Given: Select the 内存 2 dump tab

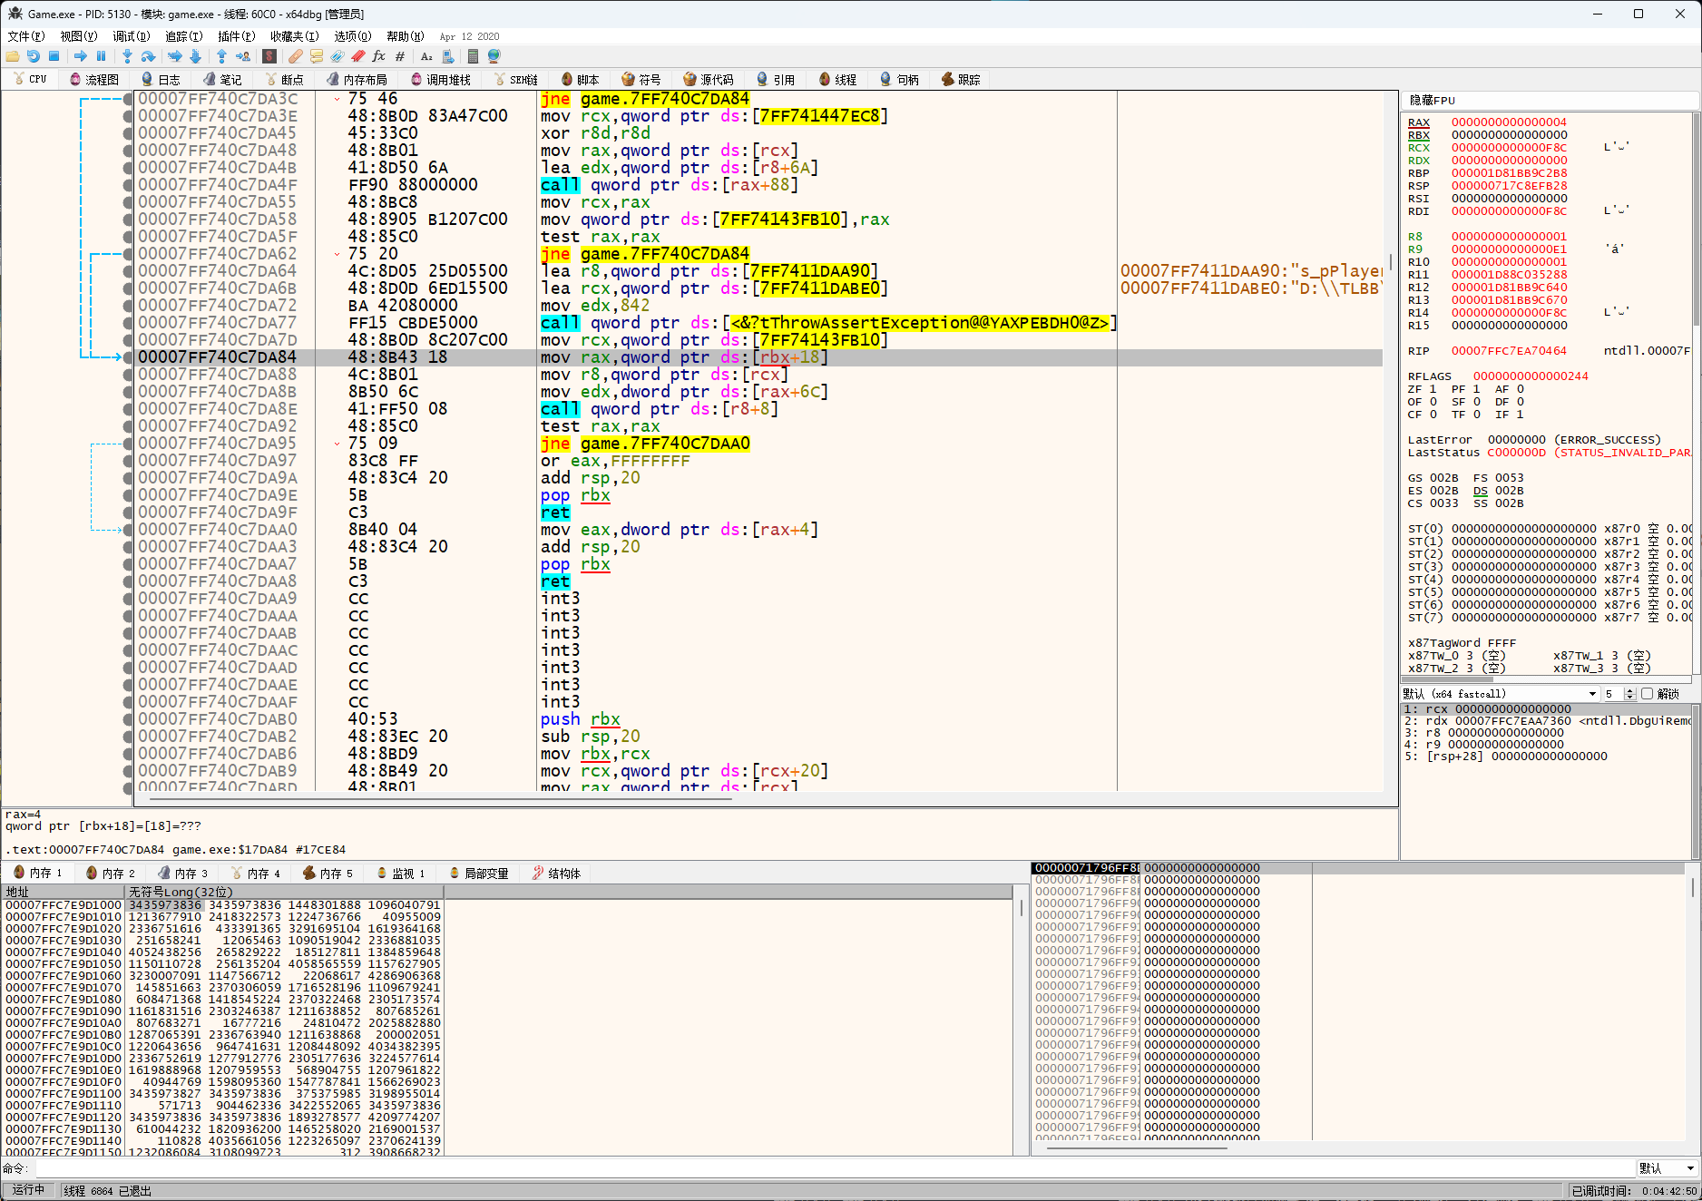Looking at the screenshot, I should pos(111,874).
